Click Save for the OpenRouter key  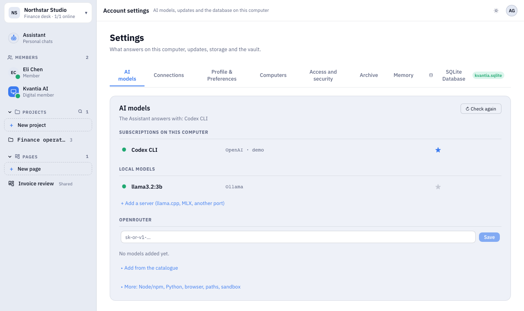pyautogui.click(x=489, y=237)
